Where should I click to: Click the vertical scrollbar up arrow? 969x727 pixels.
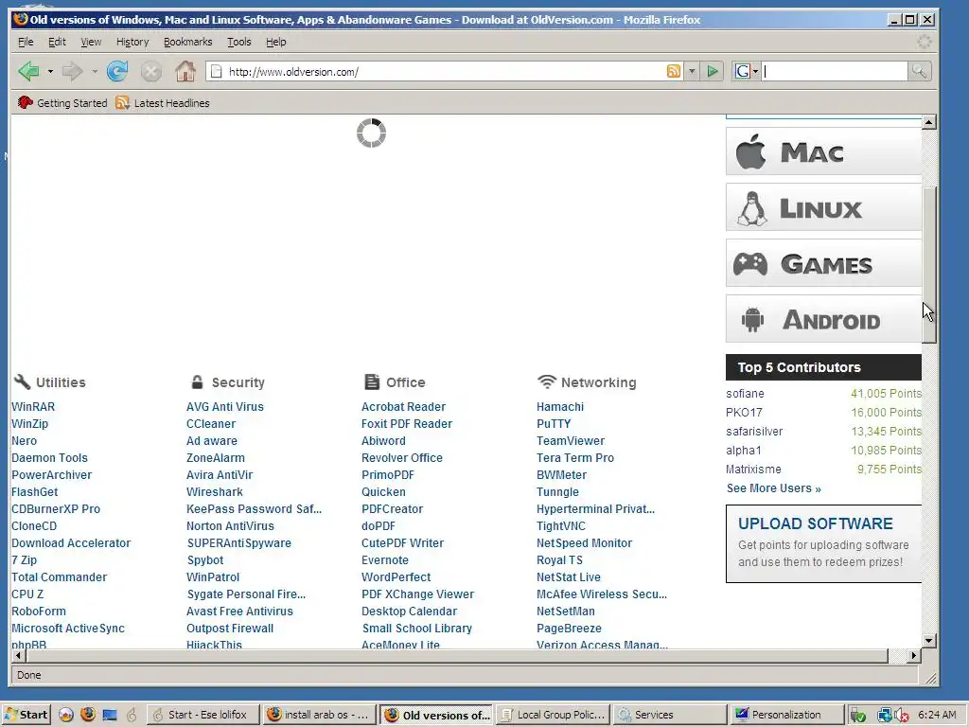(929, 122)
